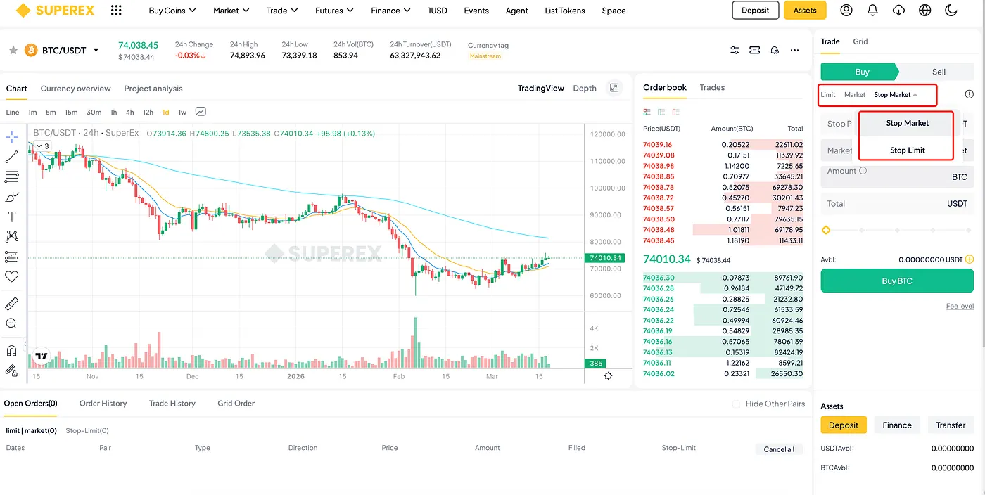Switch order side to Sell

pos(938,72)
